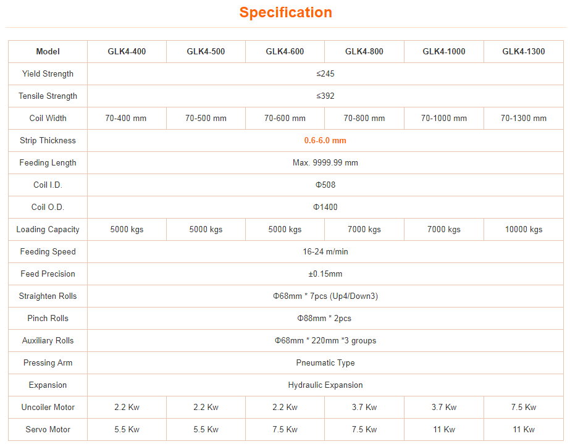Select the GLK4-500 model header
The image size is (570, 444).
(x=206, y=52)
